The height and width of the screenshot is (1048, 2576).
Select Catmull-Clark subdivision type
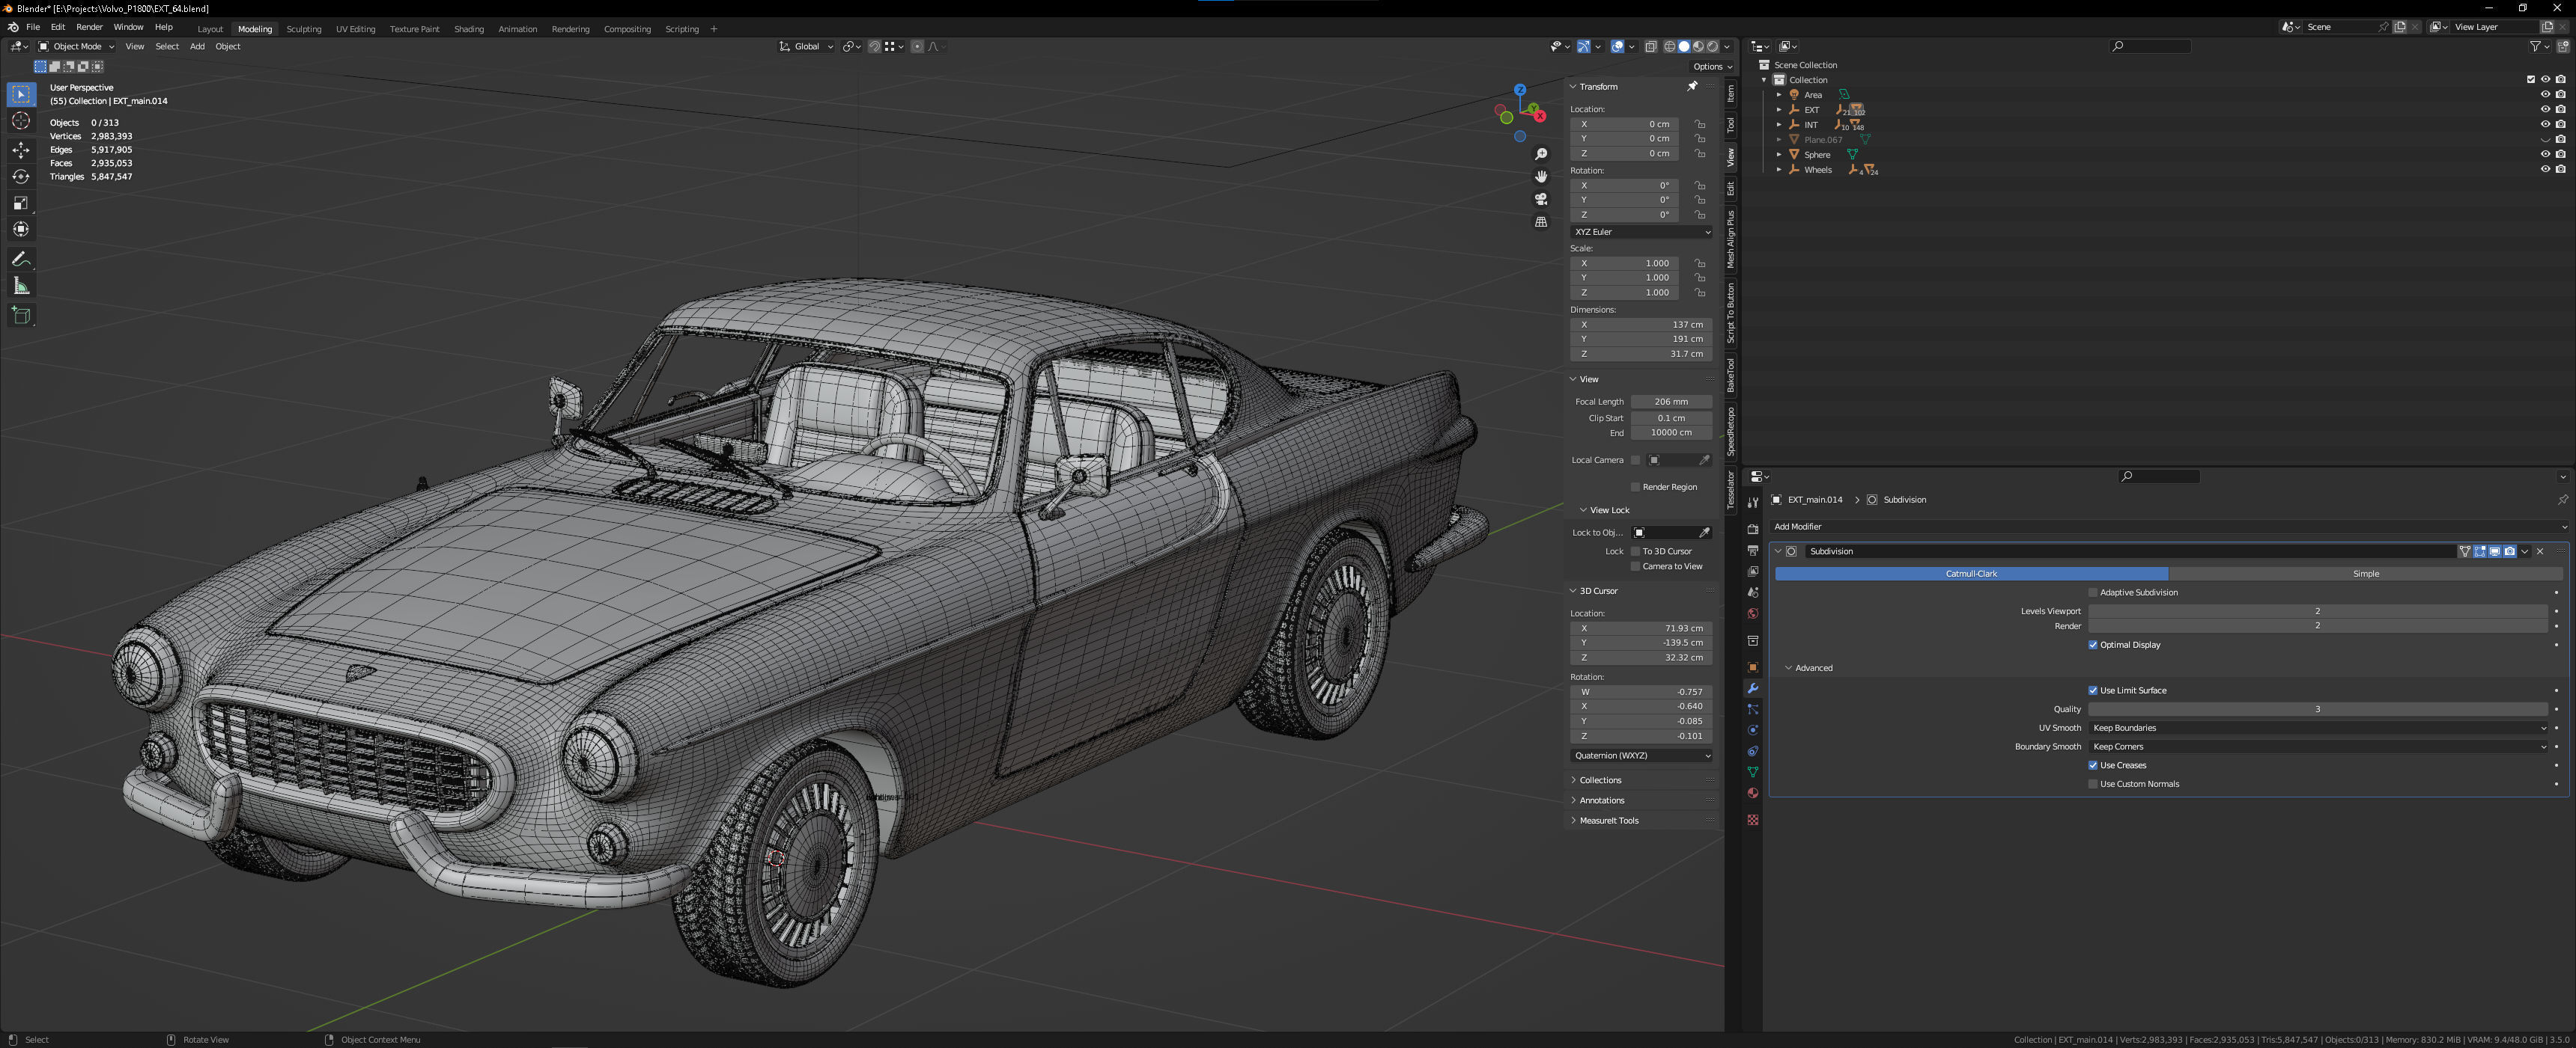[x=1971, y=574]
